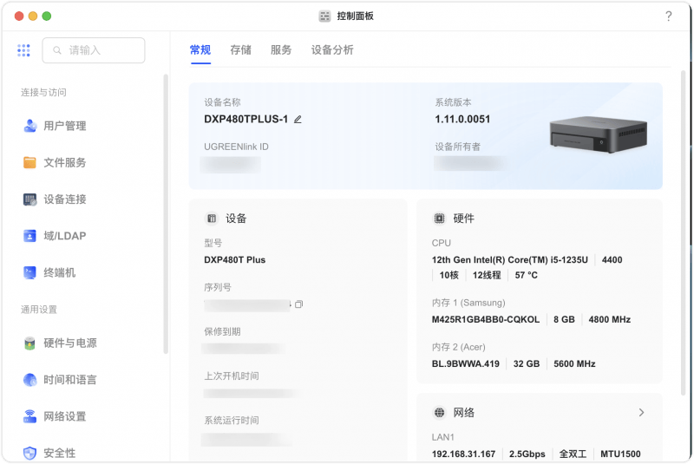Image resolution: width=694 pixels, height=464 pixels.
Task: Click the 全双工 duplex value
Action: pos(573,454)
